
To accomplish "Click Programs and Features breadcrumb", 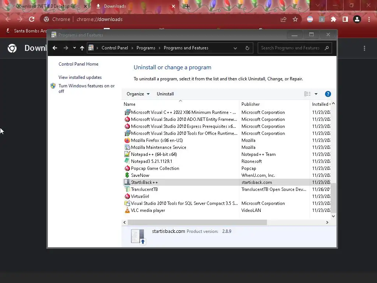I will tap(186, 48).
